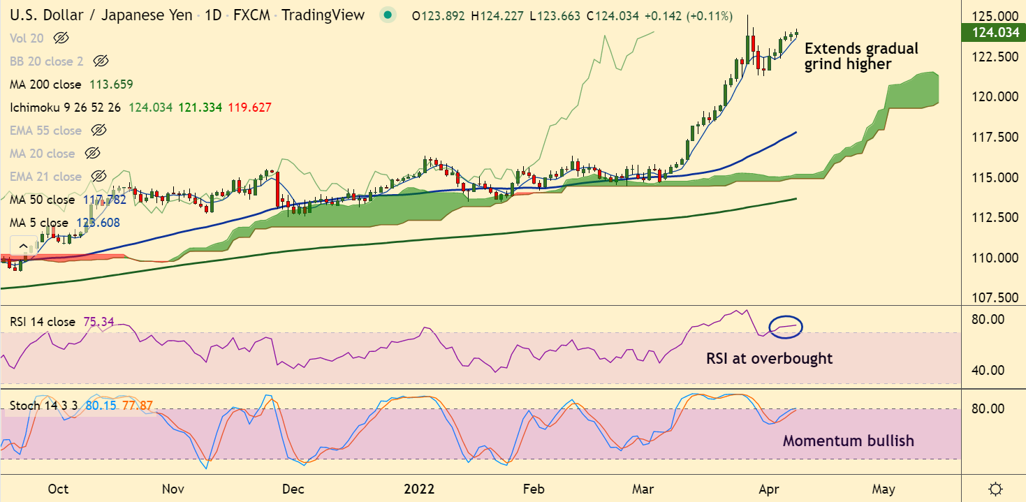This screenshot has width=1026, height=502.
Task: Click 122.500 on the price axis
Action: tap(995, 57)
